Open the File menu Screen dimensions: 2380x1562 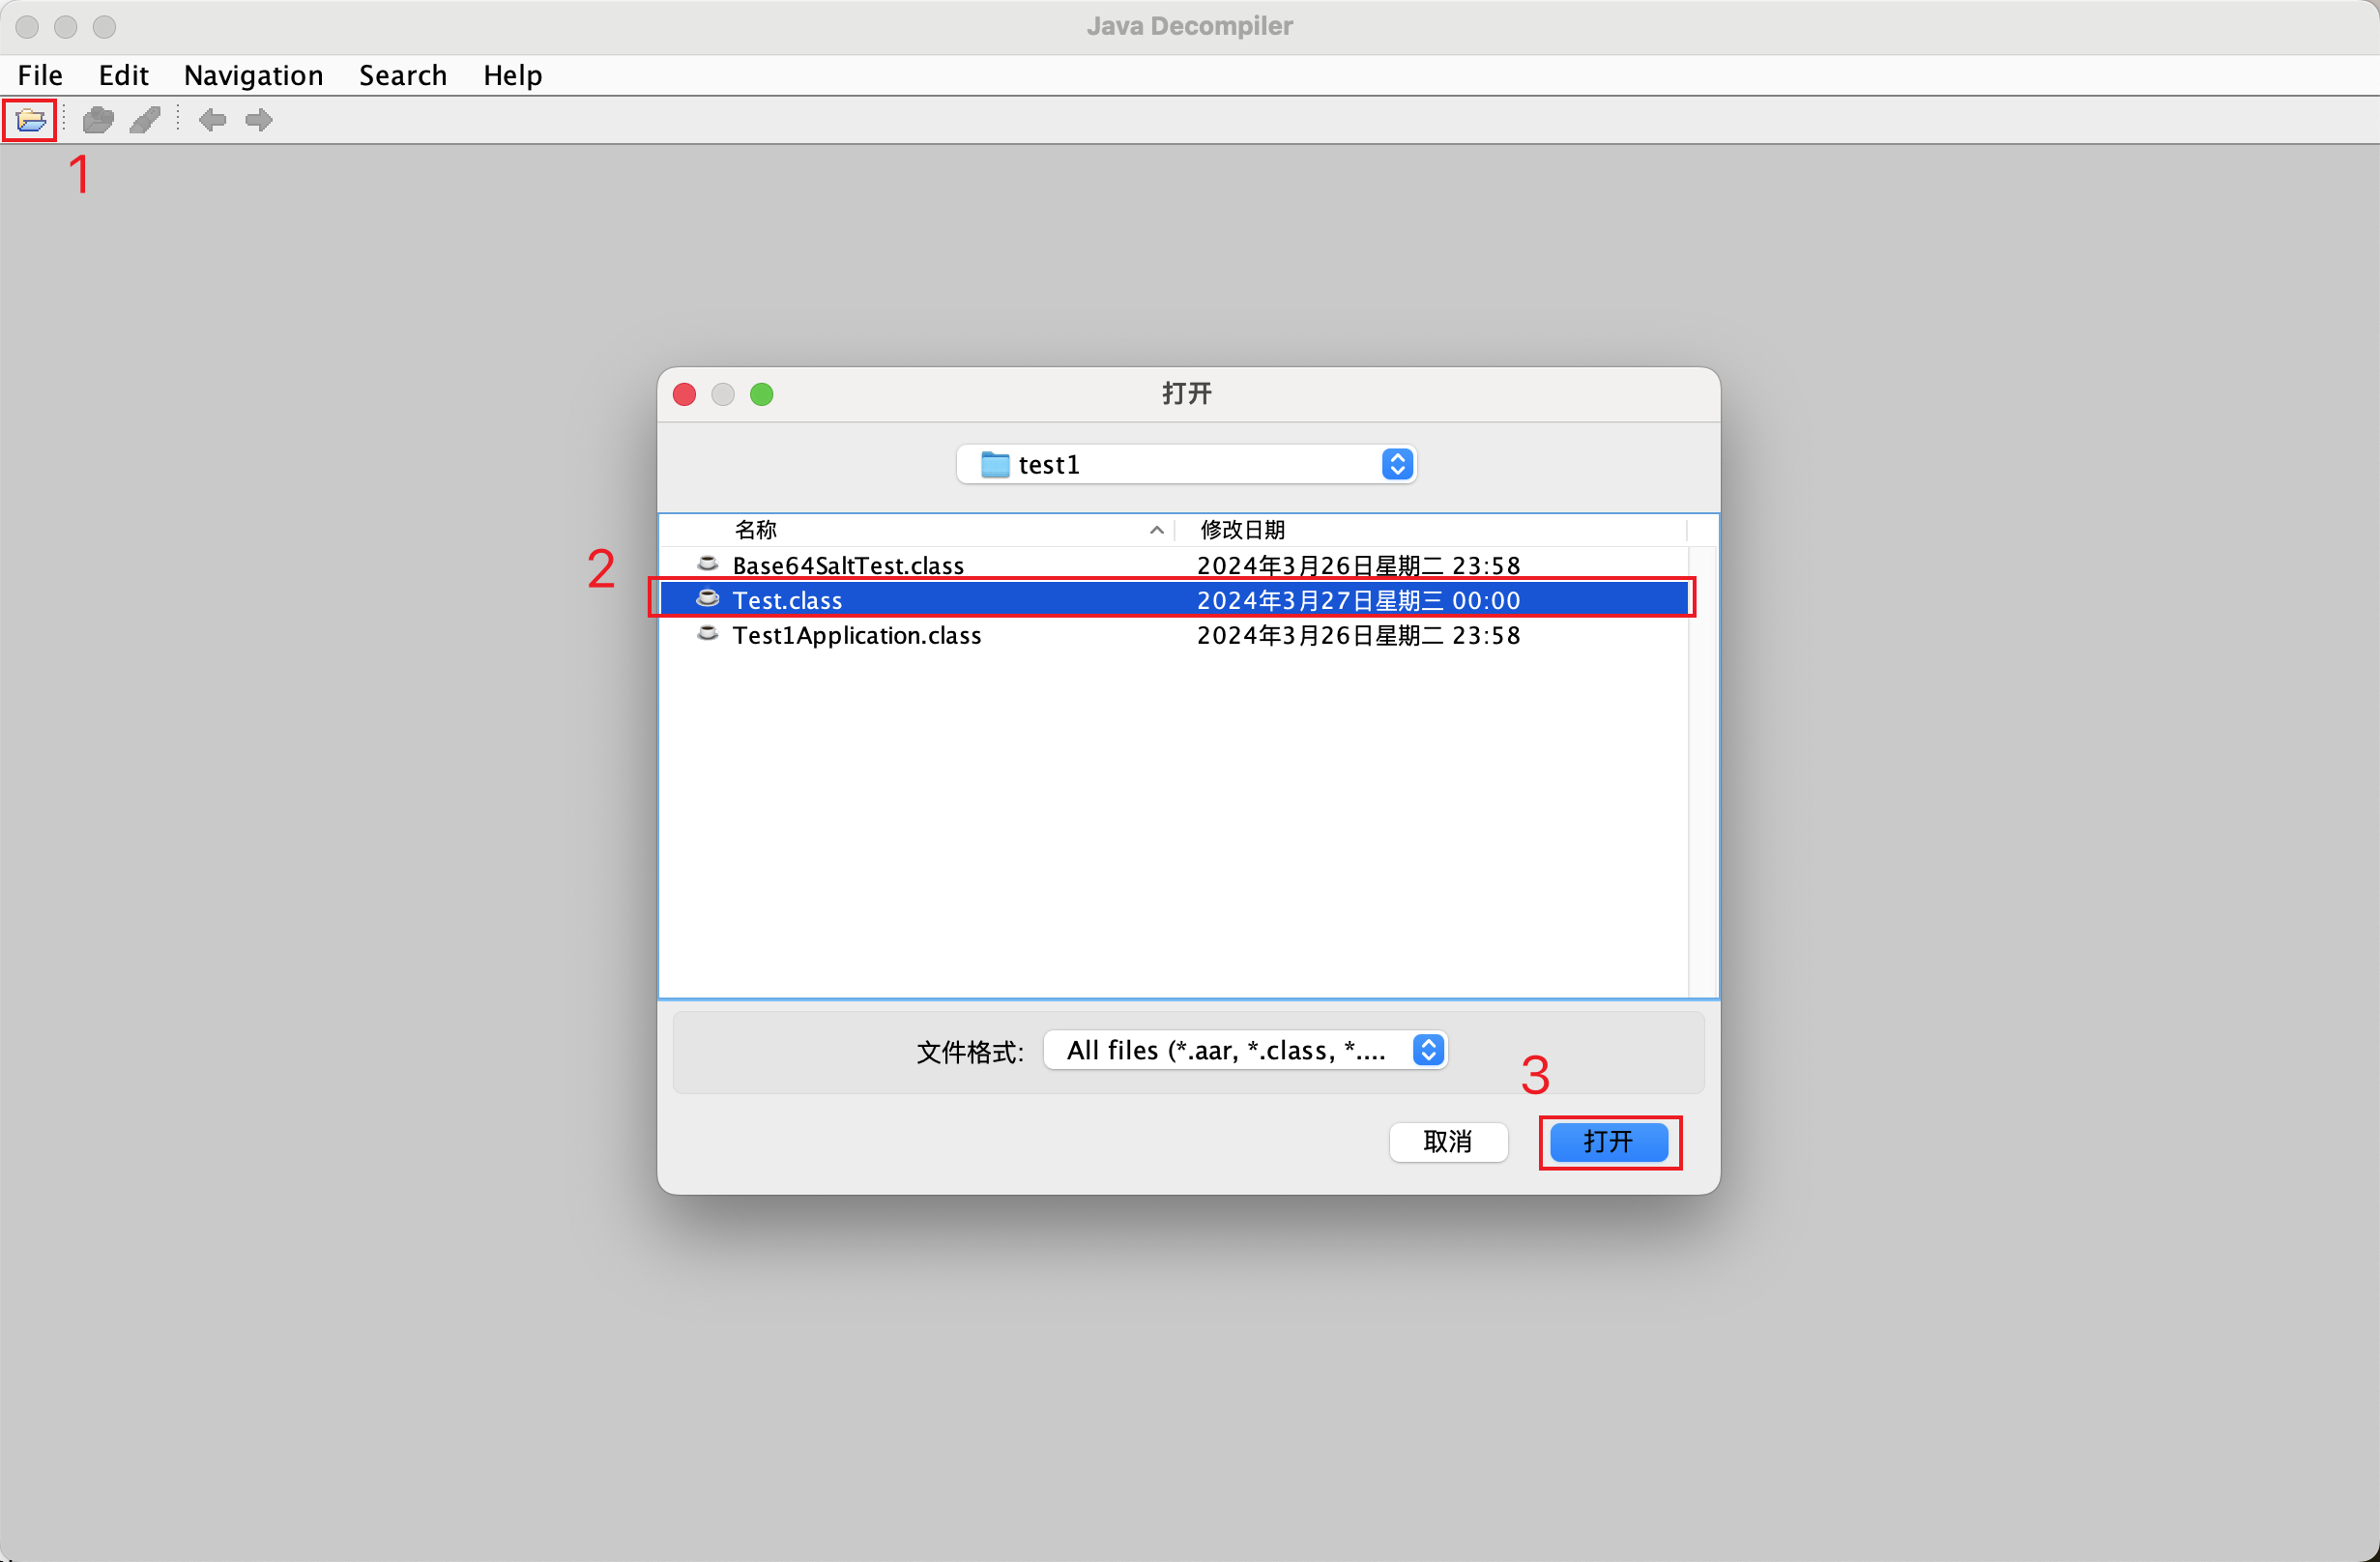coord(40,75)
